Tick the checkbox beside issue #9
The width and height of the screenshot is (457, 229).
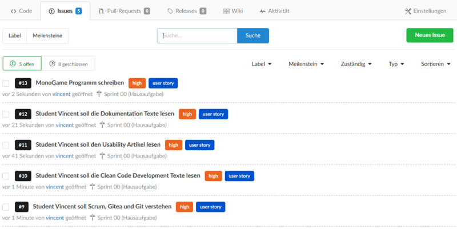pos(6,207)
